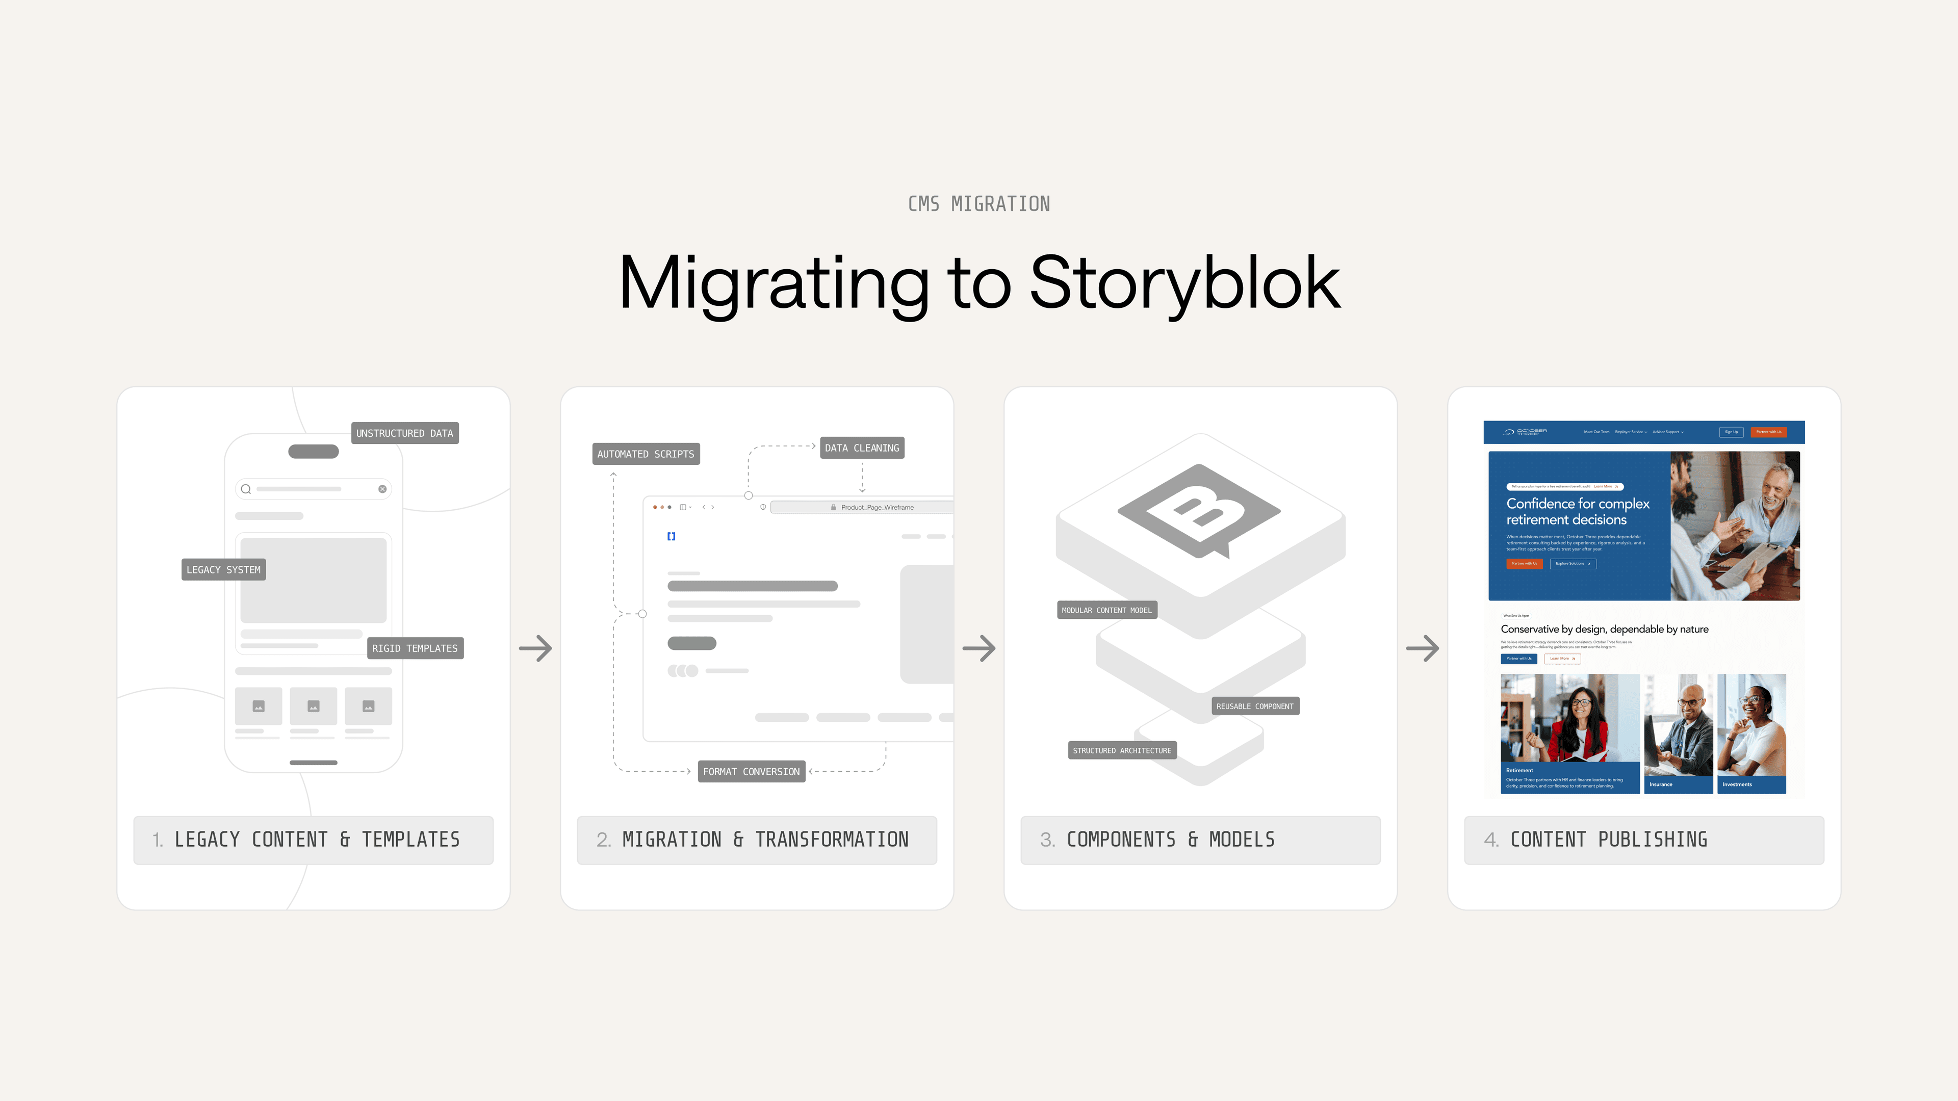Click the browser back chevron in wireframe

click(704, 507)
